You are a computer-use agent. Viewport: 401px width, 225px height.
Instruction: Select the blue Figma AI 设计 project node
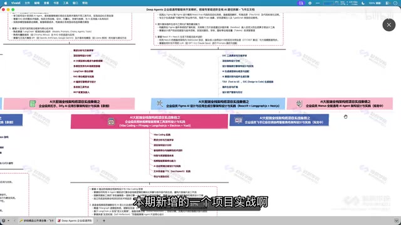coord(218,104)
